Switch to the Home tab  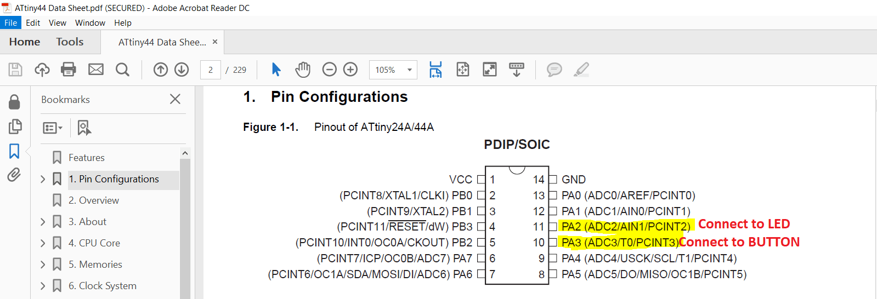tap(25, 42)
